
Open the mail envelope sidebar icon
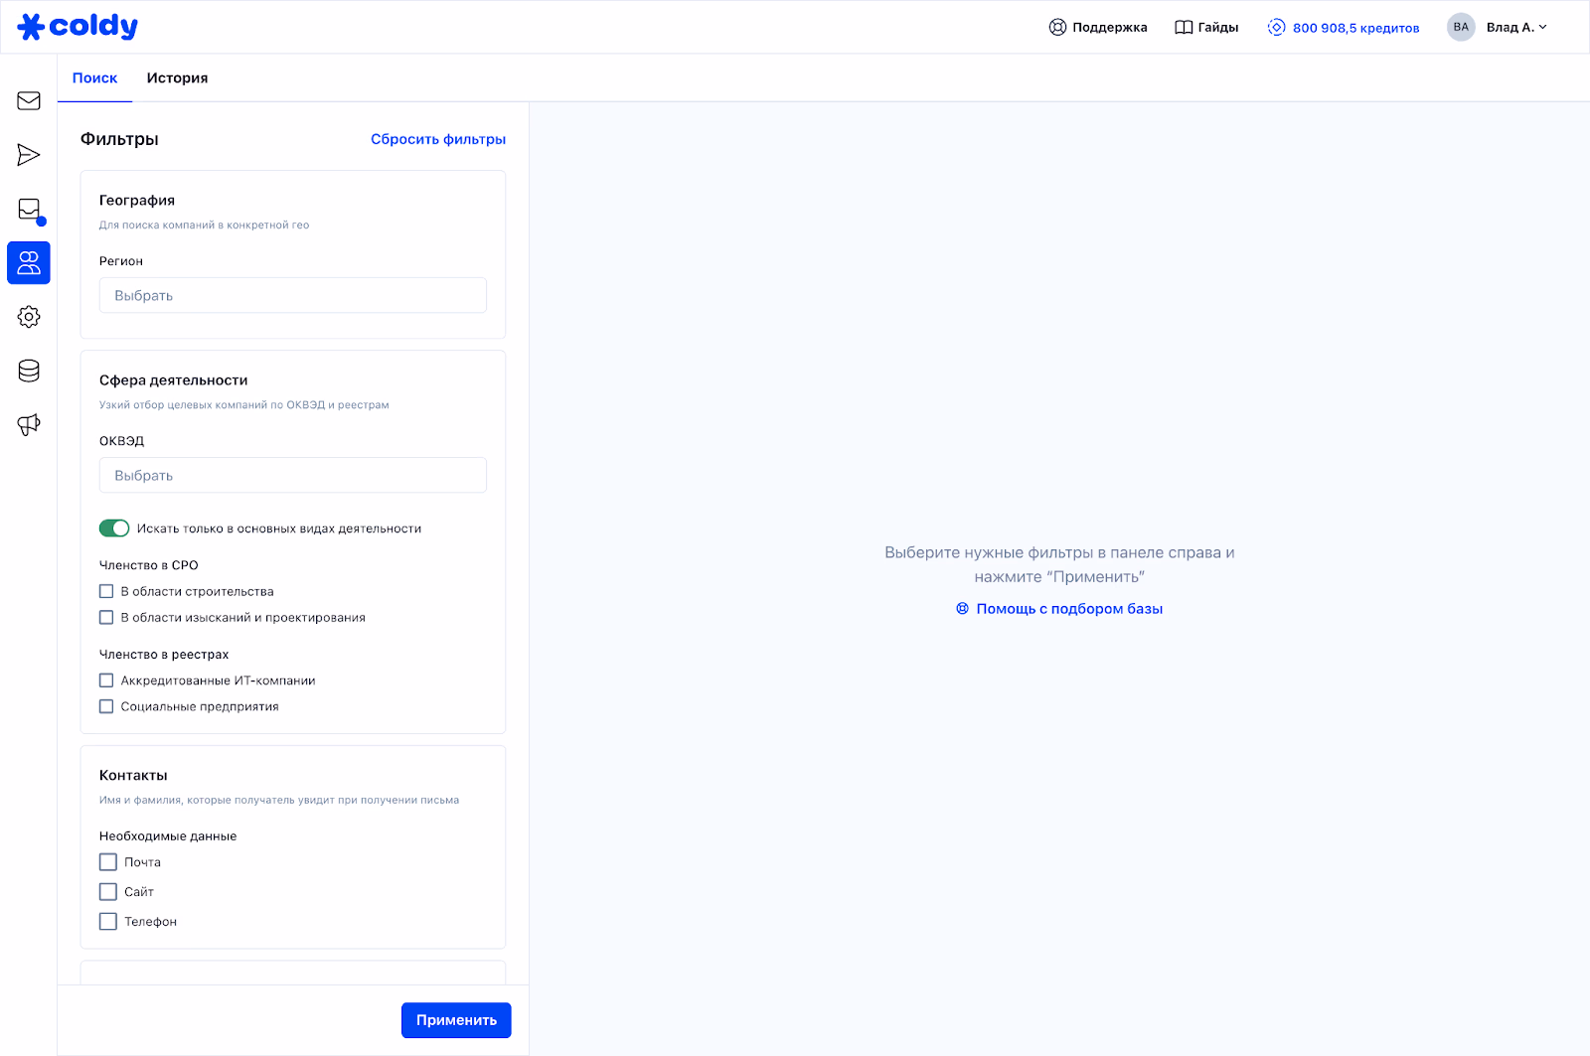point(29,101)
